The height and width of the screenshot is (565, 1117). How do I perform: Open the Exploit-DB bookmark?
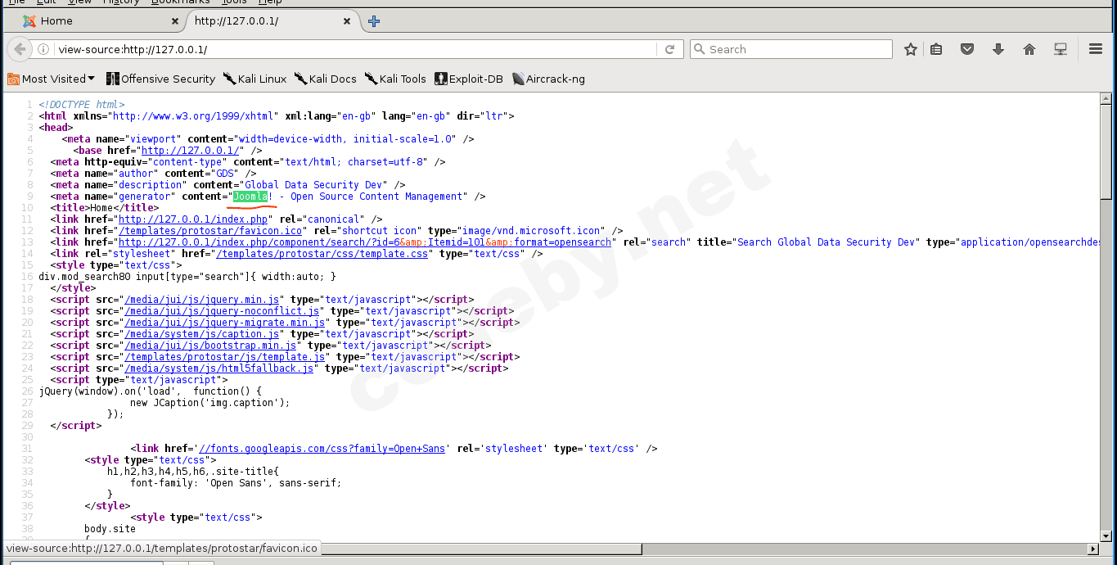(x=469, y=79)
